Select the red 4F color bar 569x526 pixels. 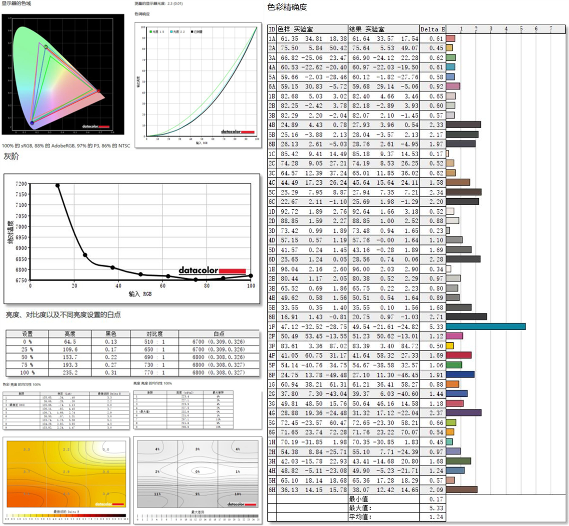pyautogui.click(x=458, y=355)
